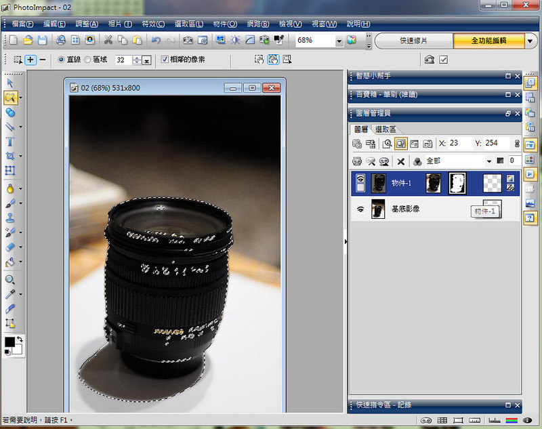Open the 68% zoom dropdown
The height and width of the screenshot is (429, 542).
pyautogui.click(x=339, y=41)
